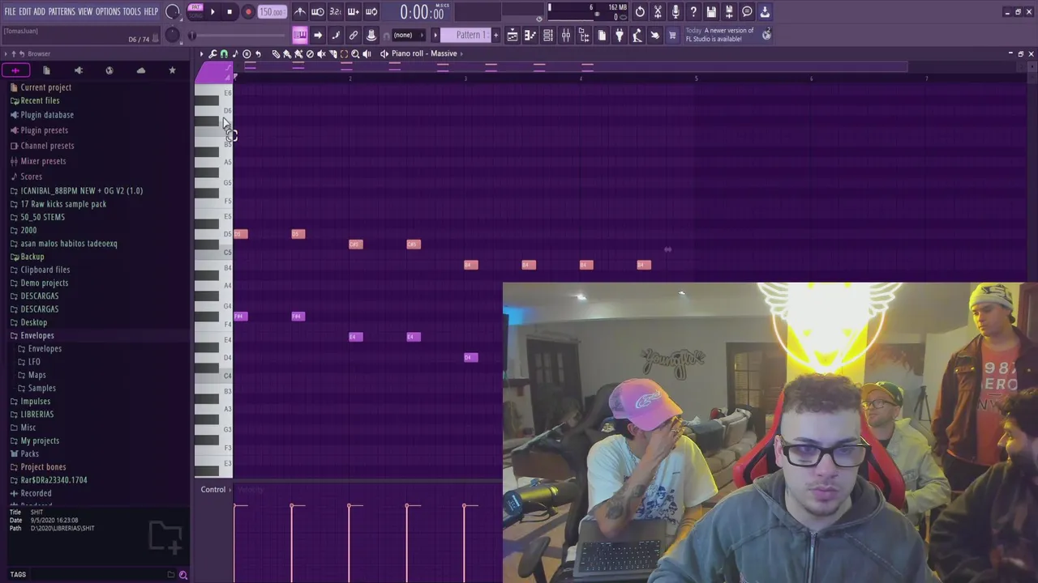Select the dashed Select tool in piano roll
Viewport: 1038px width, 583px height.
(x=344, y=53)
